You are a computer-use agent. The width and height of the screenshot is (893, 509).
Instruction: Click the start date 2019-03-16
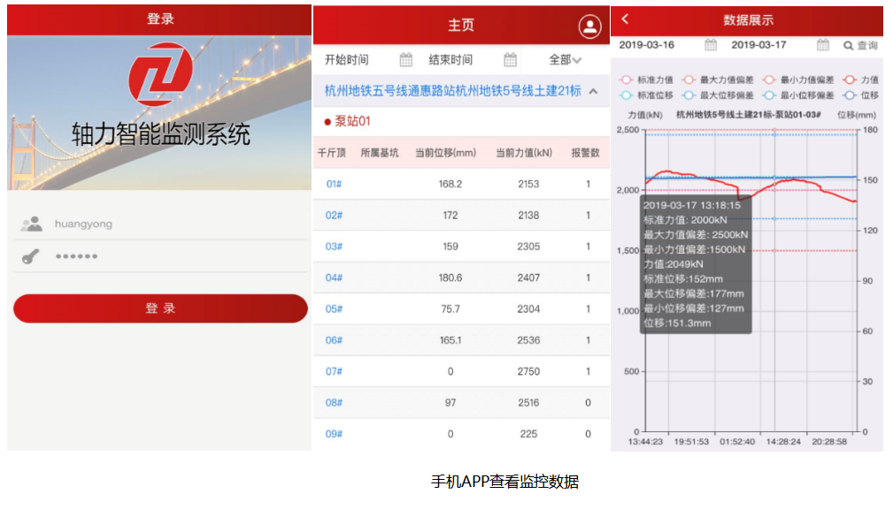646,45
